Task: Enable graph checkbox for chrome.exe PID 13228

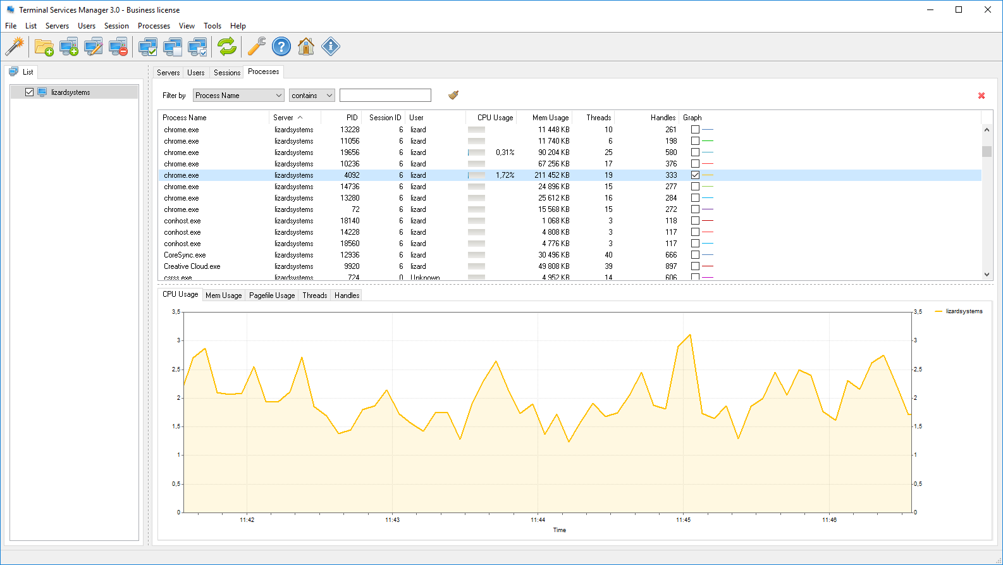Action: [x=695, y=130]
